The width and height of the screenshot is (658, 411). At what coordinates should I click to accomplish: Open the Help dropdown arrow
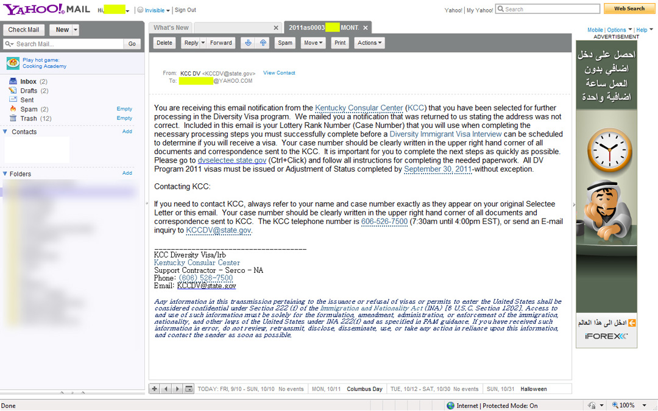(651, 29)
